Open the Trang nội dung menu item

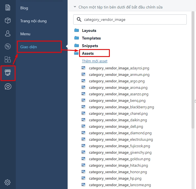point(34,21)
